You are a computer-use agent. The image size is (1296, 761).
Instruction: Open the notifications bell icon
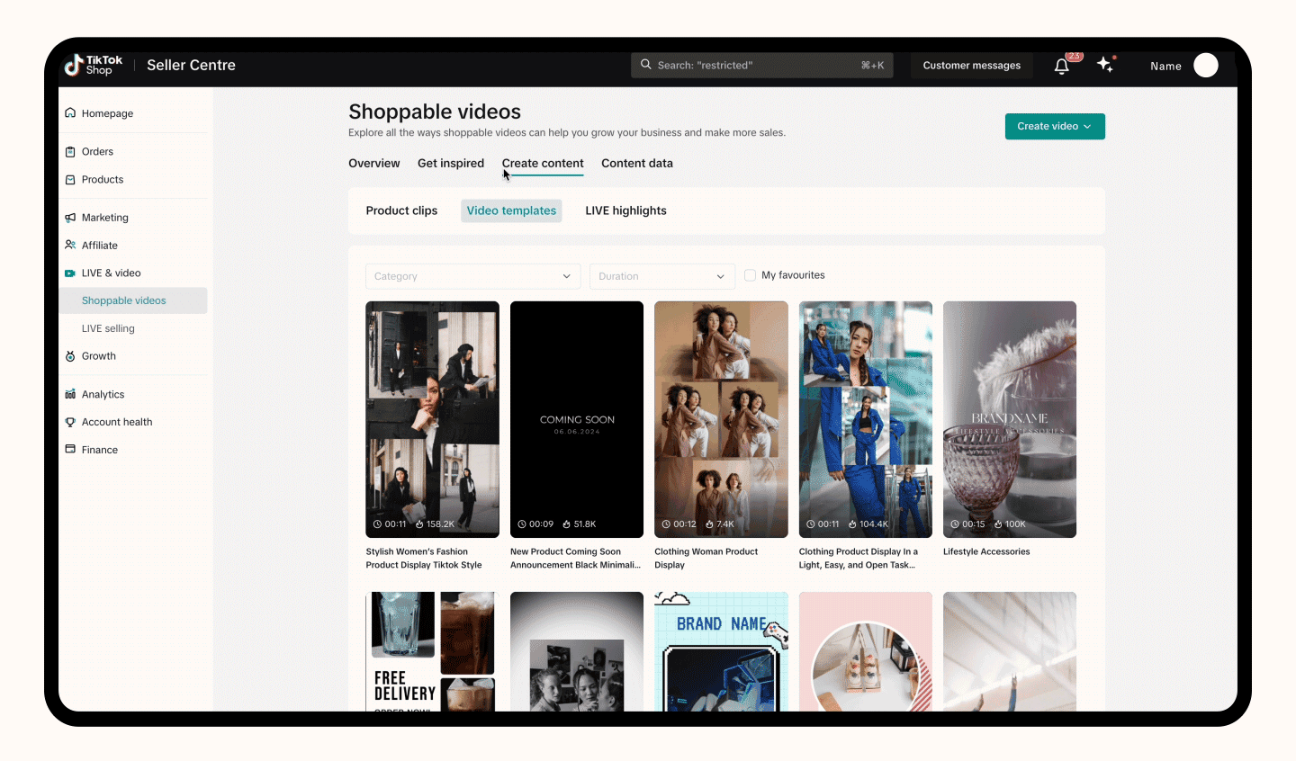click(x=1062, y=66)
